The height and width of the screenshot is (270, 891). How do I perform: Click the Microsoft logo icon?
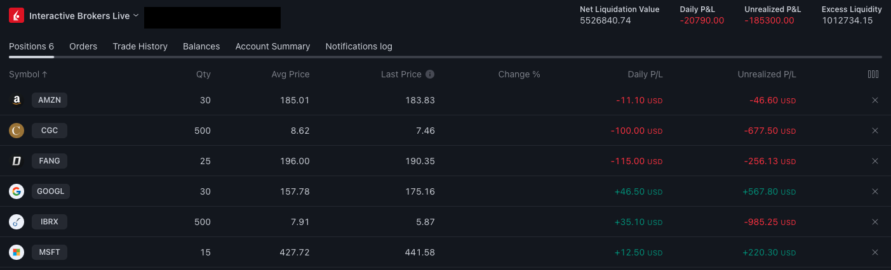click(17, 252)
